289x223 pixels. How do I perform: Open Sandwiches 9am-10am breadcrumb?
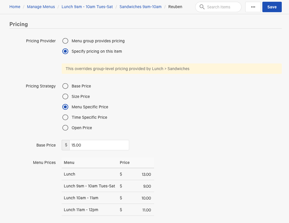coord(140,7)
